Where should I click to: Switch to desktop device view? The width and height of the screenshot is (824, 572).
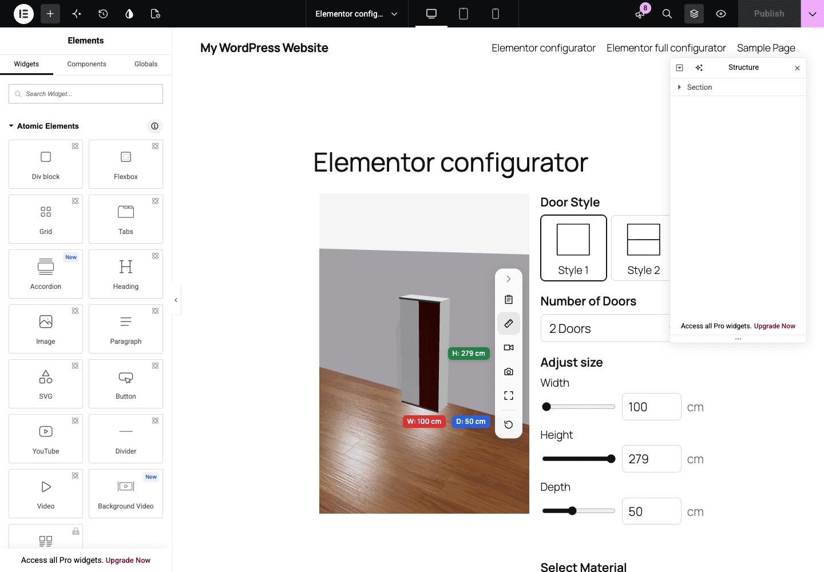pyautogui.click(x=431, y=14)
